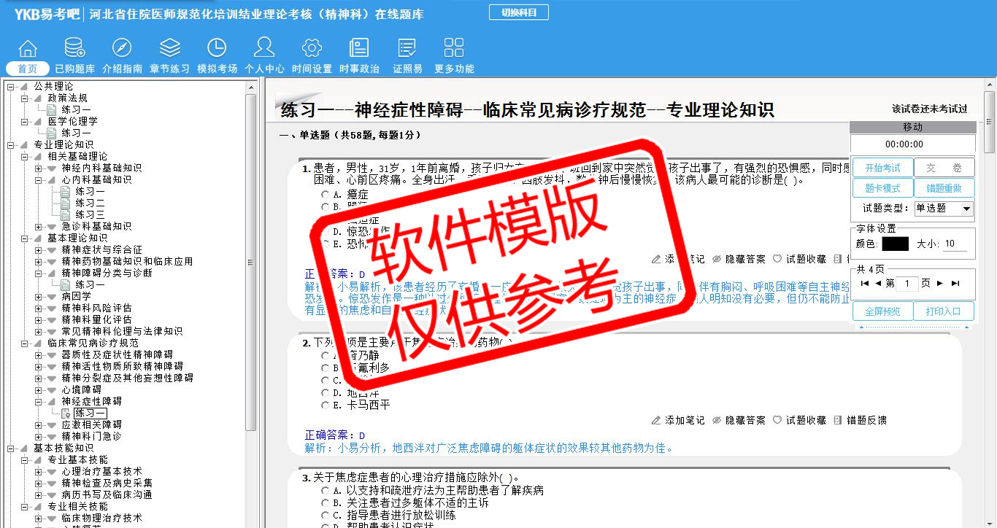Go to 个人中心 user icon
The image size is (997, 528).
[x=264, y=49]
